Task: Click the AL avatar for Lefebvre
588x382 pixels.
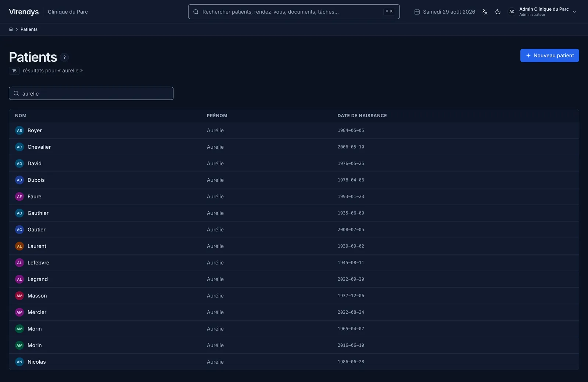Action: 19,263
